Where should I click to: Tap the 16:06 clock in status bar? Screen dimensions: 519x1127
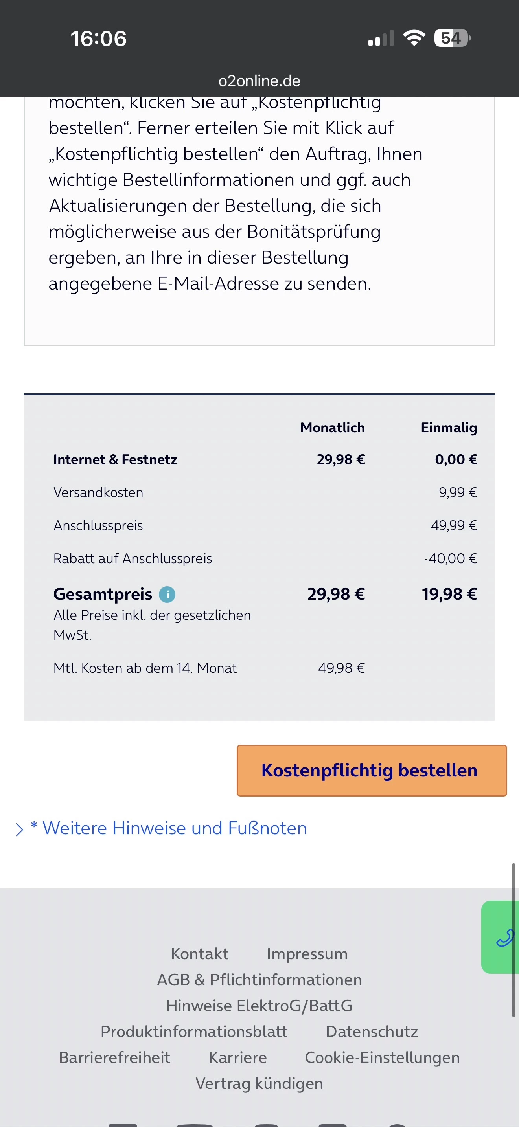coord(98,39)
